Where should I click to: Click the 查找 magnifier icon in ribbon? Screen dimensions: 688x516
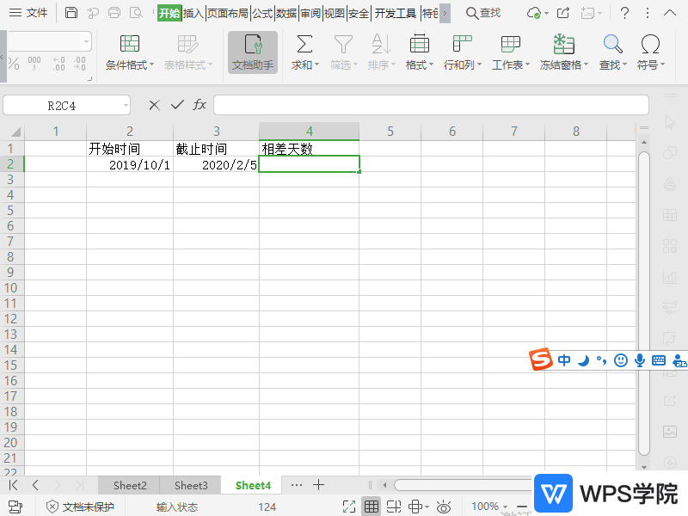click(x=612, y=44)
